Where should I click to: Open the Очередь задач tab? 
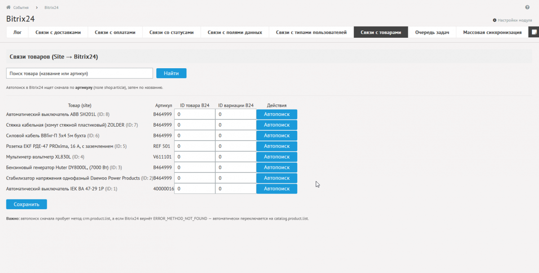[432, 32]
